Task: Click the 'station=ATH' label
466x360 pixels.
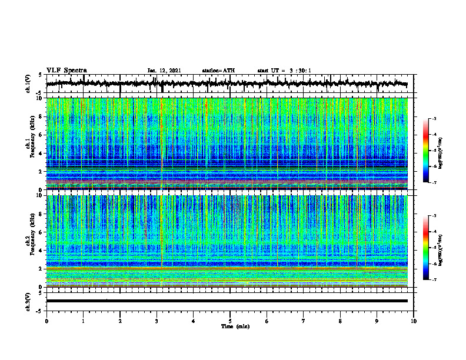Action: 218,71
